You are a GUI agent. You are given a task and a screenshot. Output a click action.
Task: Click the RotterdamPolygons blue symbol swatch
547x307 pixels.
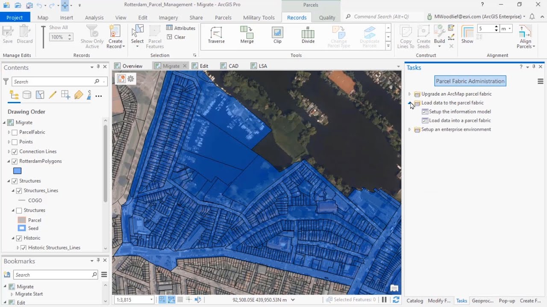click(x=18, y=171)
